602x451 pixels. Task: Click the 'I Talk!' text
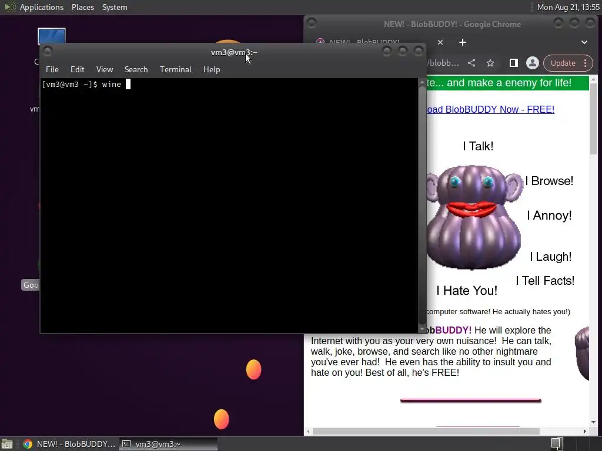pyautogui.click(x=478, y=146)
